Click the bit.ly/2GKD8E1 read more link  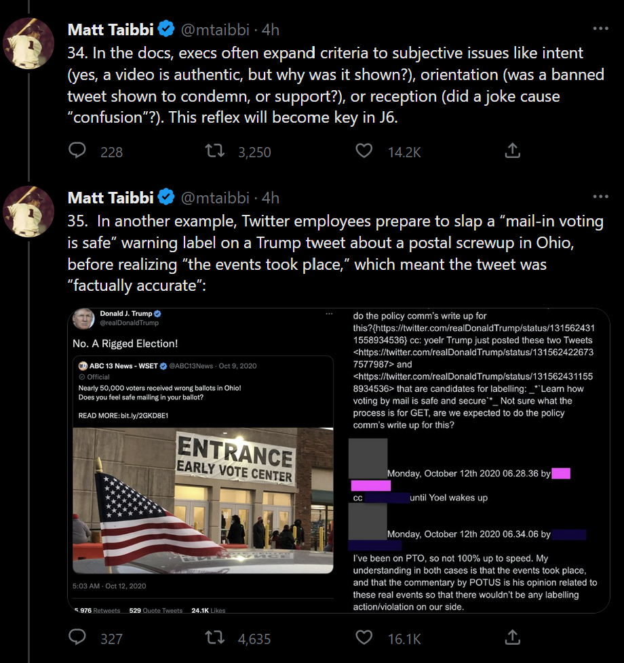click(143, 415)
